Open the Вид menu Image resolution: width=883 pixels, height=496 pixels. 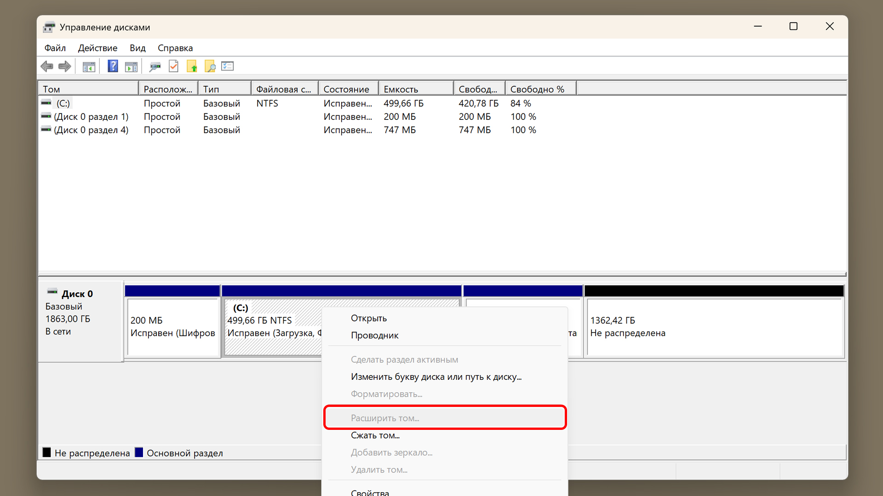(x=138, y=48)
